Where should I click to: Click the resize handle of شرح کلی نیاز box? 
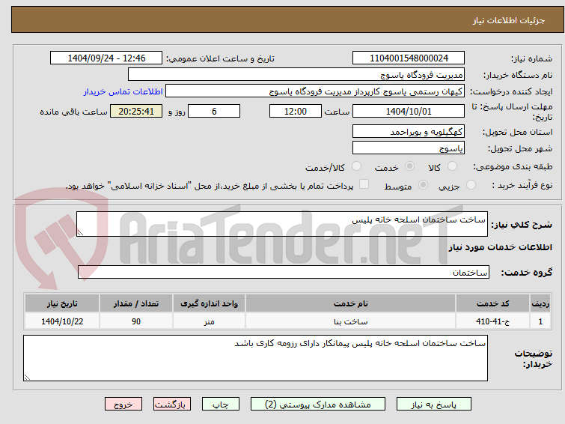tap(80, 233)
